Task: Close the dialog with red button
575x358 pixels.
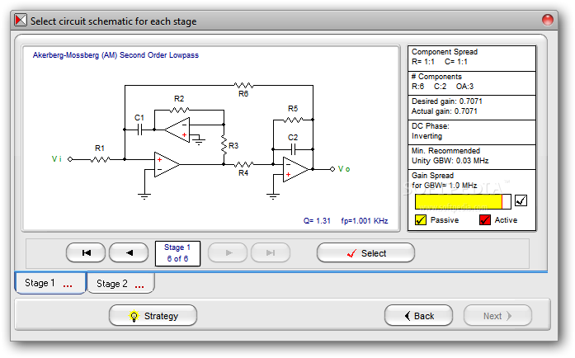Action: [548, 20]
